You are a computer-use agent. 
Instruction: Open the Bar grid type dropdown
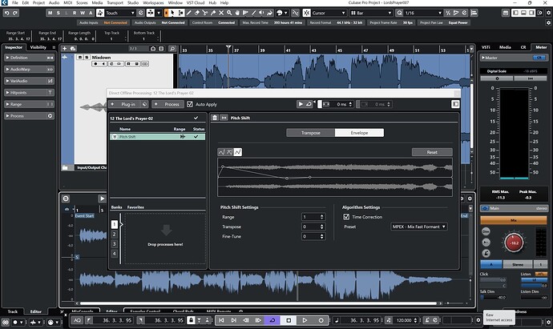pyautogui.click(x=371, y=13)
